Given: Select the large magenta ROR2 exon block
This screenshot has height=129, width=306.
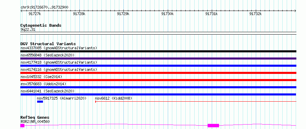Looking at the screenshot, I should (213, 126).
